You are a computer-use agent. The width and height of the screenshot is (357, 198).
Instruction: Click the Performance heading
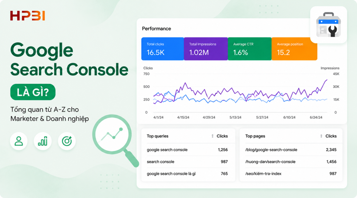pyautogui.click(x=157, y=29)
